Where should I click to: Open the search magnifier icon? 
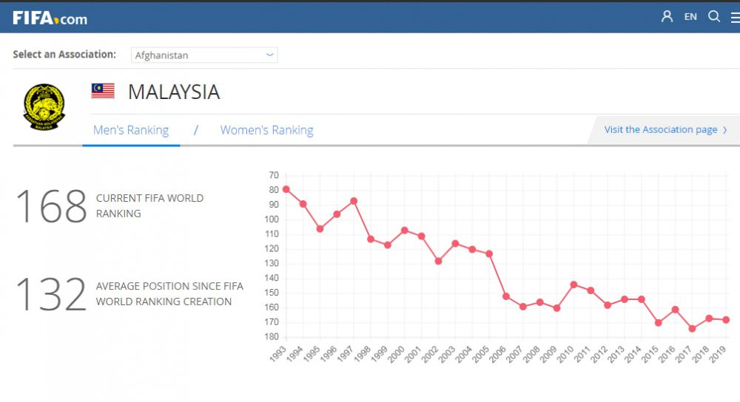[x=714, y=16]
